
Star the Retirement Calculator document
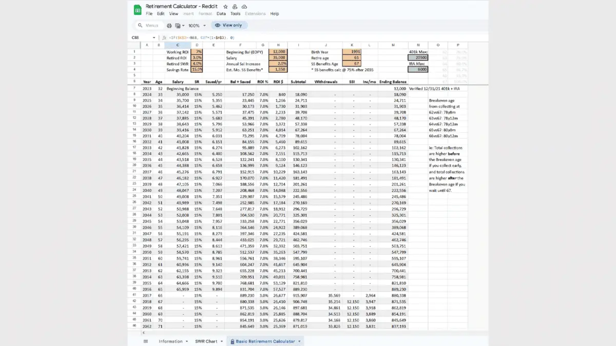pyautogui.click(x=225, y=7)
